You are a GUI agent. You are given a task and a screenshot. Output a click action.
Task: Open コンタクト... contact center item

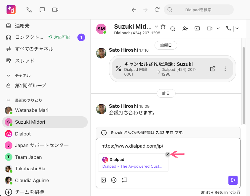pos(29,37)
